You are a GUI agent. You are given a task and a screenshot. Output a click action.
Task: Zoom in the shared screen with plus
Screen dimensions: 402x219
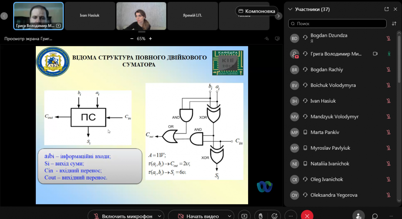pyautogui.click(x=150, y=39)
